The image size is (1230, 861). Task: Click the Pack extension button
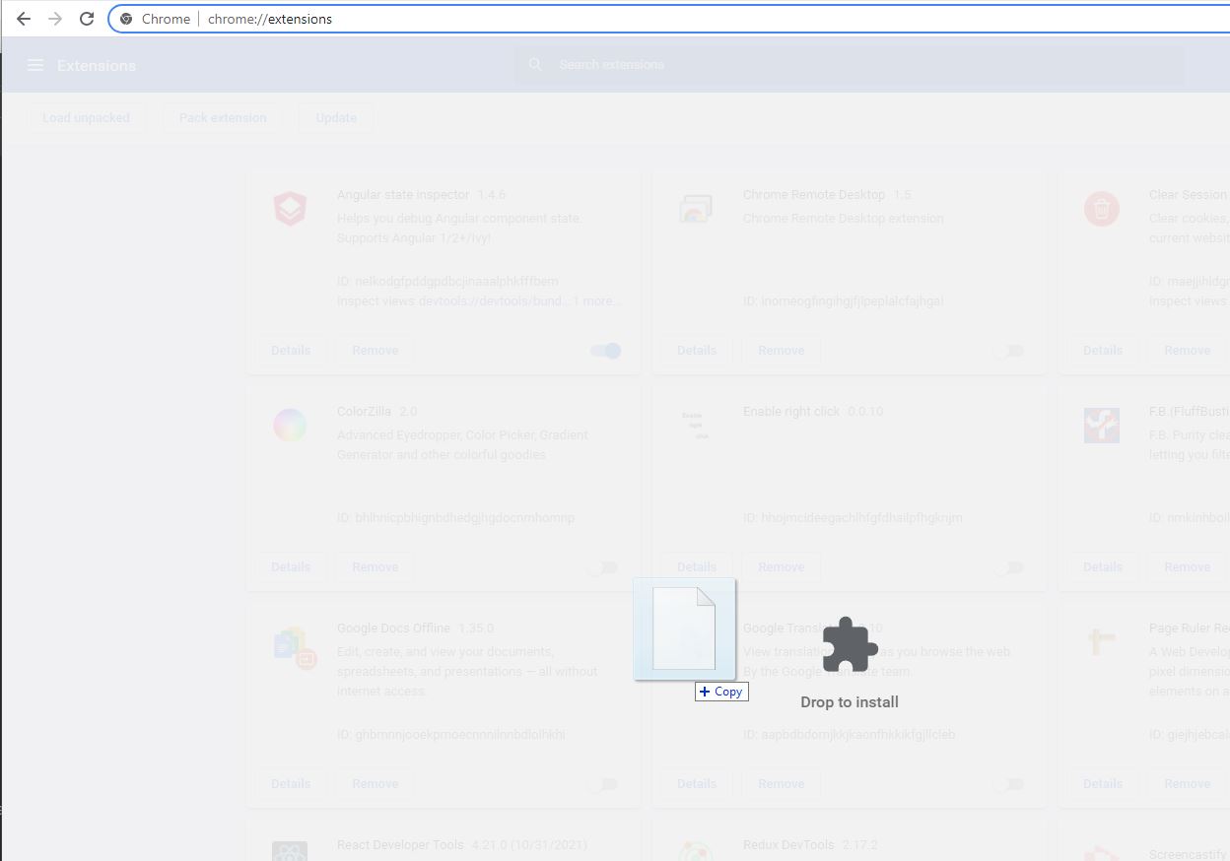[x=223, y=118]
